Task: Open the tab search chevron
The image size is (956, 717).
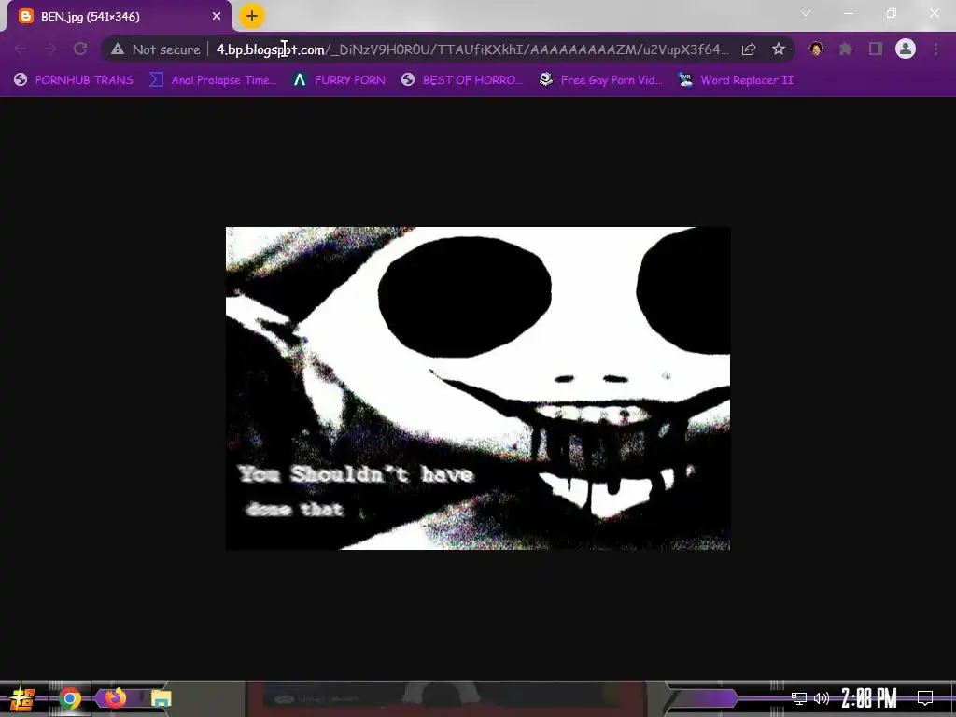Action: [x=806, y=13]
